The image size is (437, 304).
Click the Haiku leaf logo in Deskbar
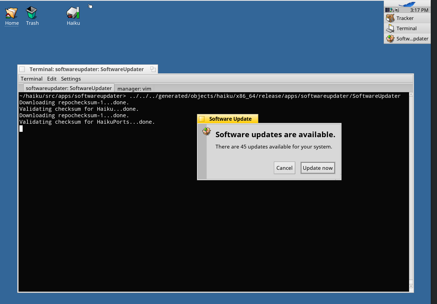tap(407, 4)
